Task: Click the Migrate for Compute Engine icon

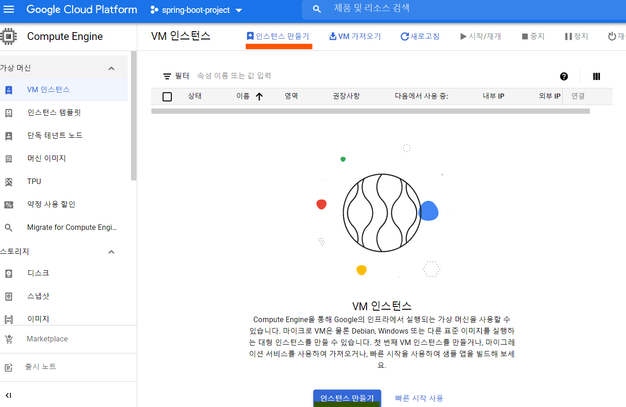Action: pyautogui.click(x=8, y=228)
